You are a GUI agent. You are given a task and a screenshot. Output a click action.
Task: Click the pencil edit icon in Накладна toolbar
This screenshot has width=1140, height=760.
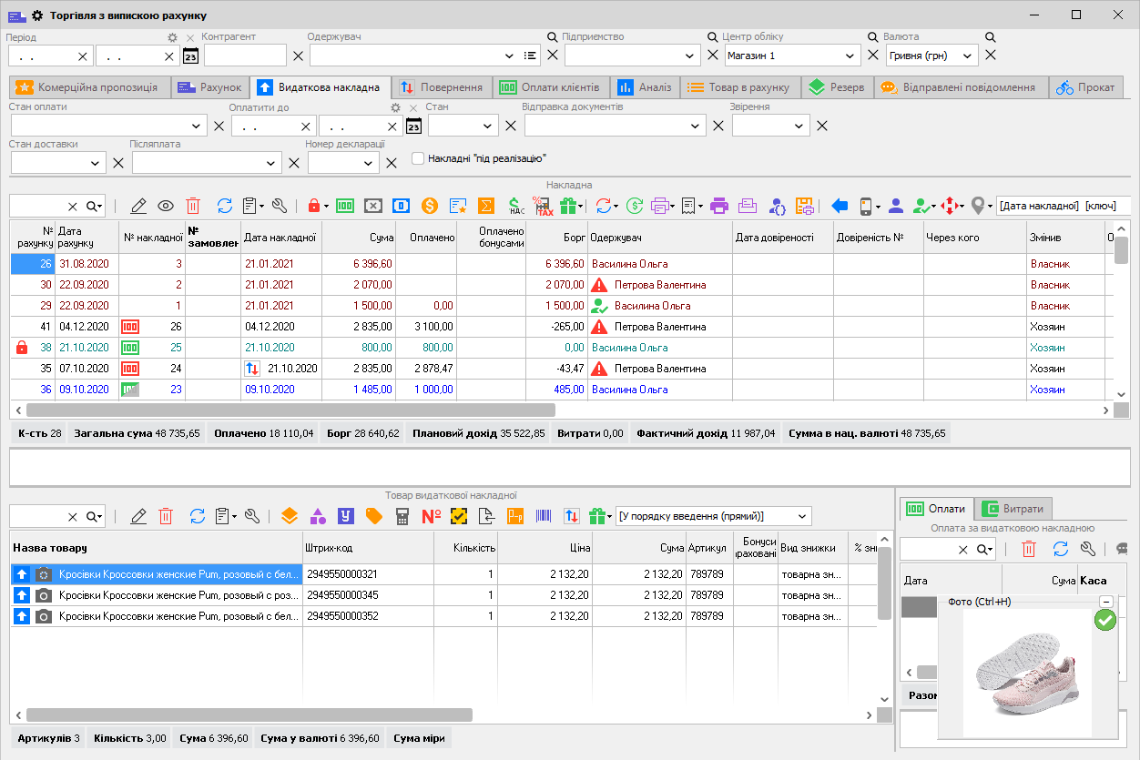click(x=138, y=206)
